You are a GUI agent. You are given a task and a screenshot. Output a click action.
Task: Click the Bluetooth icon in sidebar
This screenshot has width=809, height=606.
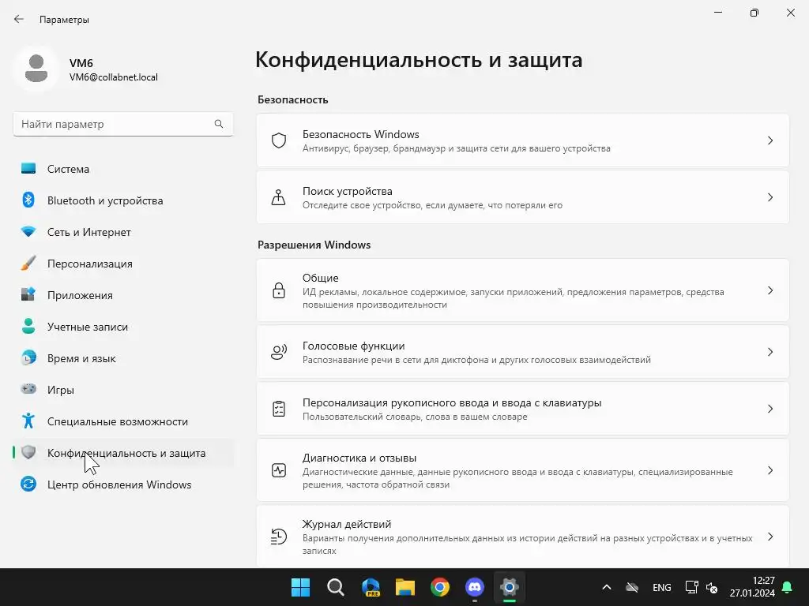pos(28,200)
